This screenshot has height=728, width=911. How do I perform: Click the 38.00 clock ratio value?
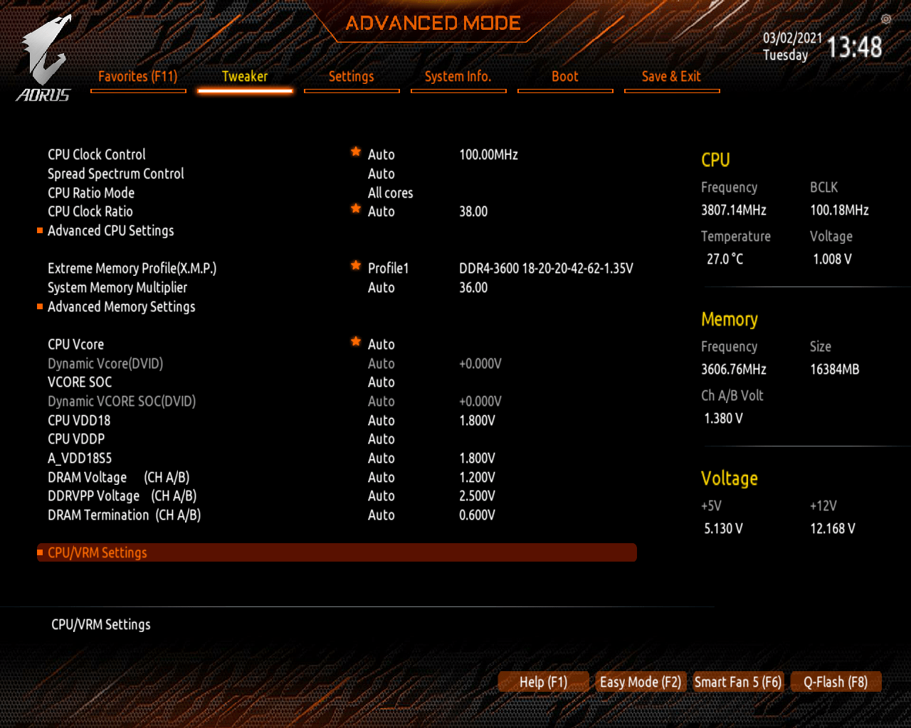pos(474,211)
